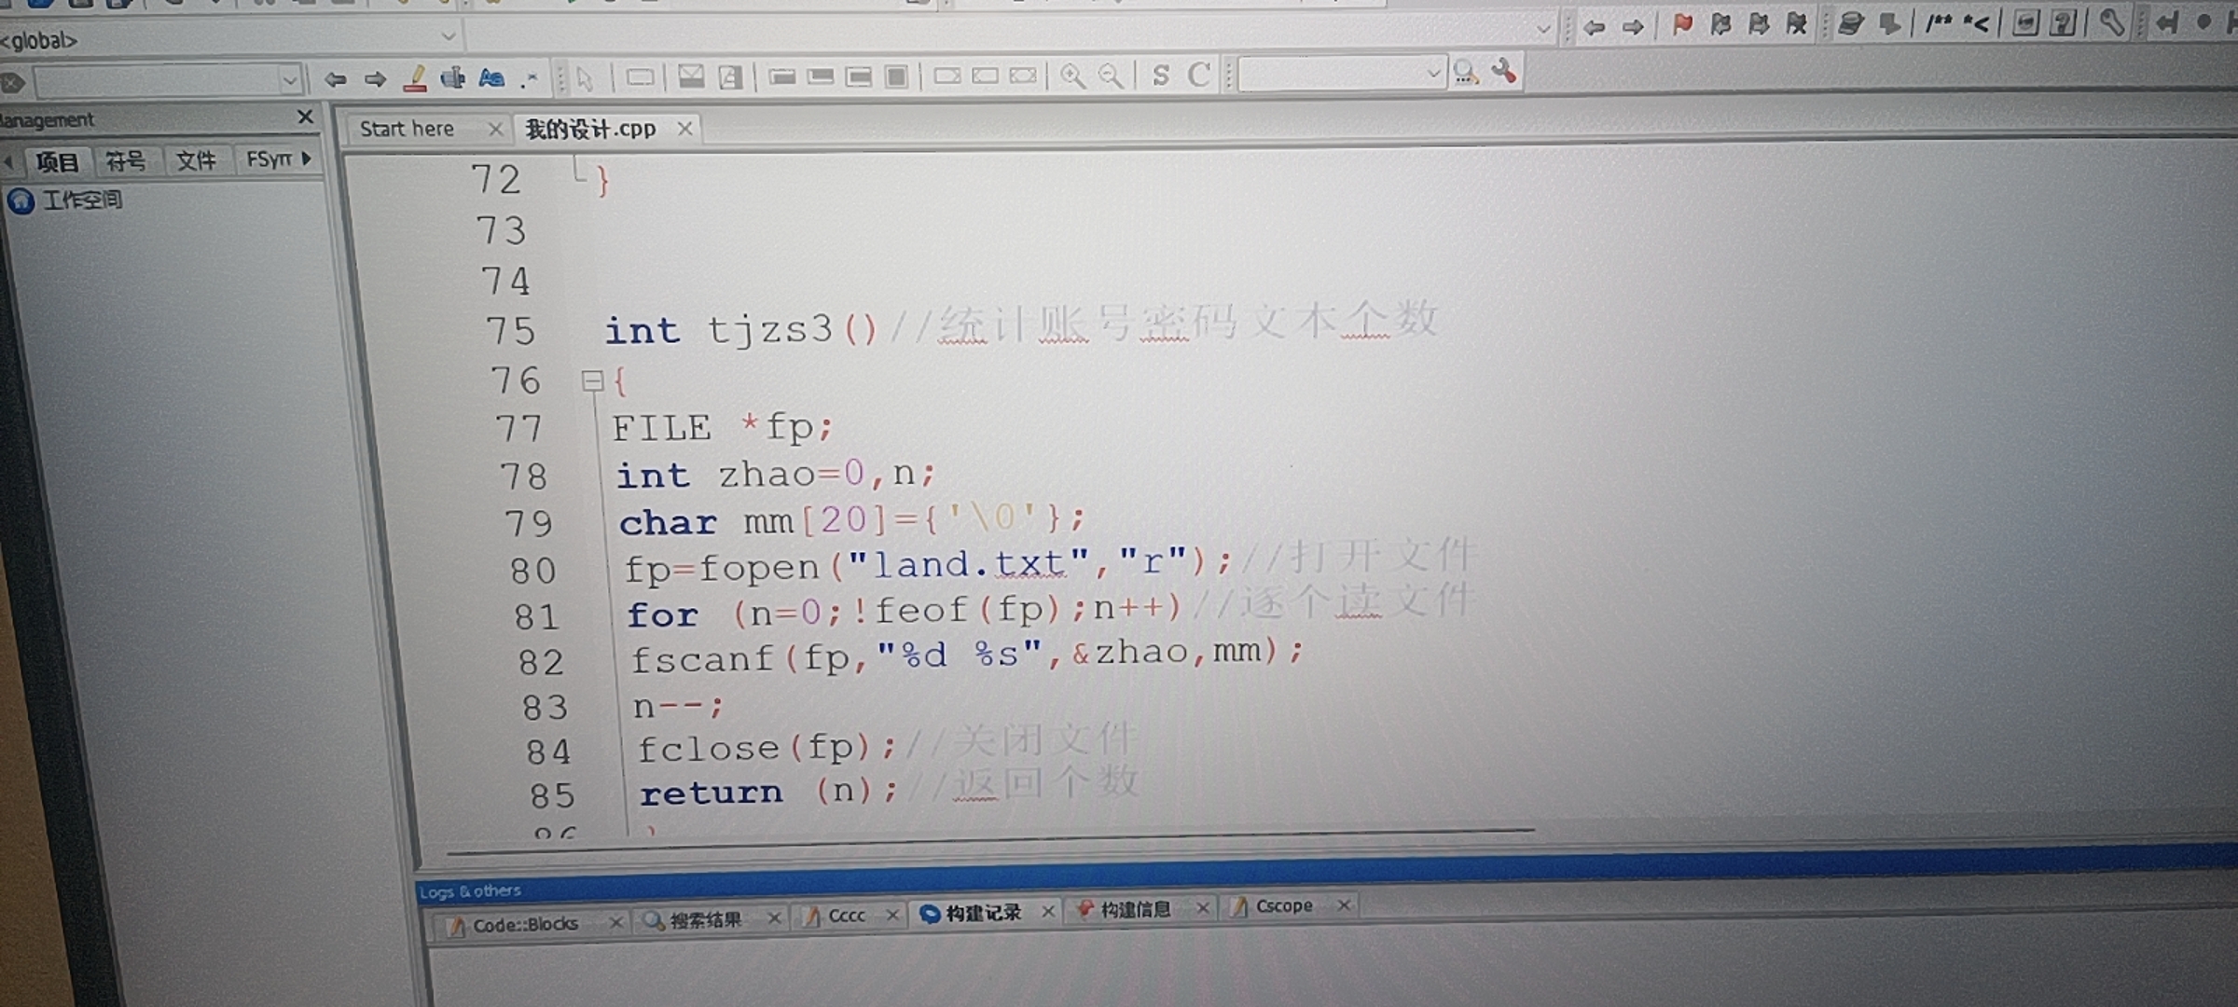Viewport: 2238px width, 1007px height.
Task: Collapse the code fold at line 76
Action: click(591, 380)
